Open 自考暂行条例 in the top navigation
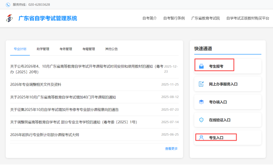The height and width of the screenshot is (166, 273). click(x=174, y=18)
